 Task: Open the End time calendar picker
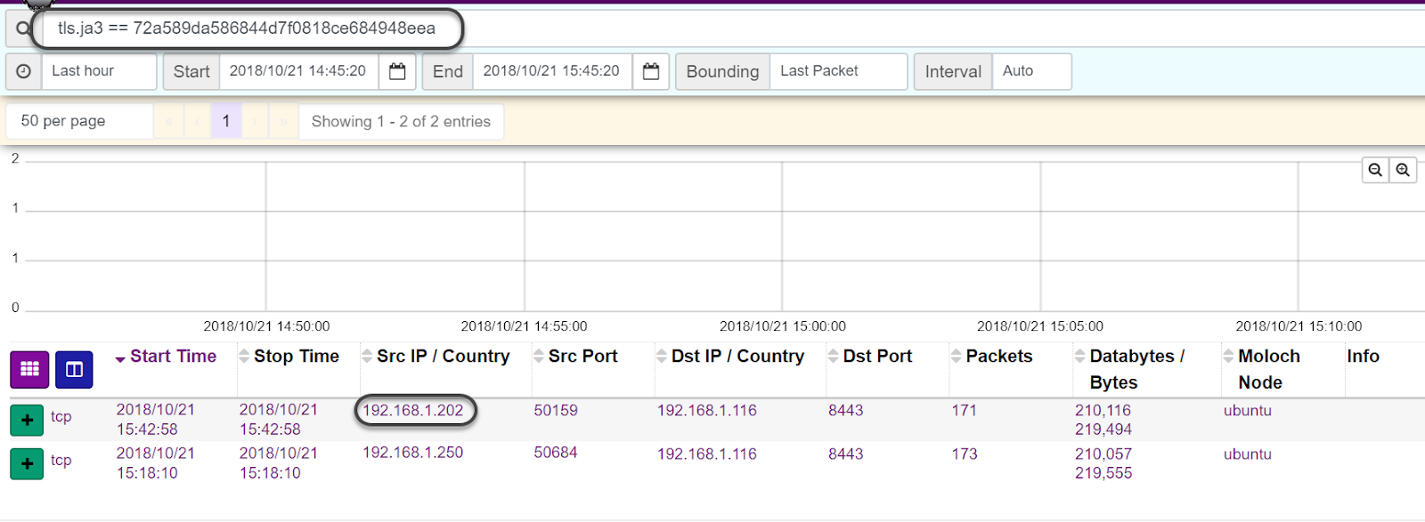click(651, 71)
